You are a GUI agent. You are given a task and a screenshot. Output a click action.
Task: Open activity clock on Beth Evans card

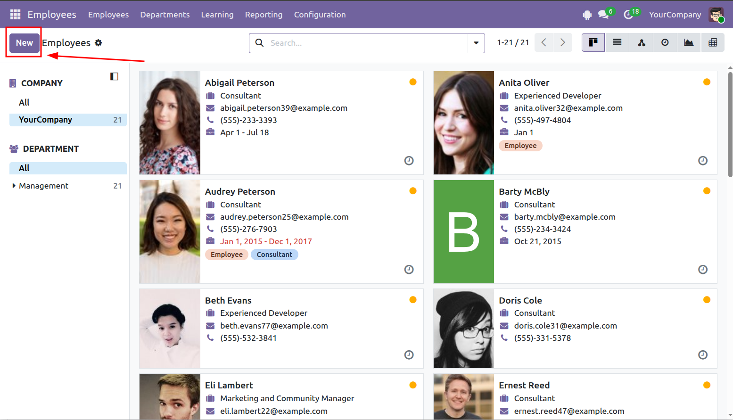pos(409,355)
